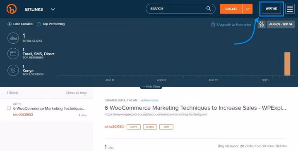This screenshot has width=298, height=151.
Task: Click the click-count bars icon in list row
Action: point(84,115)
